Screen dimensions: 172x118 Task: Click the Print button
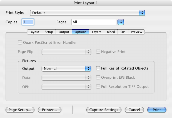pyautogui.click(x=157, y=110)
